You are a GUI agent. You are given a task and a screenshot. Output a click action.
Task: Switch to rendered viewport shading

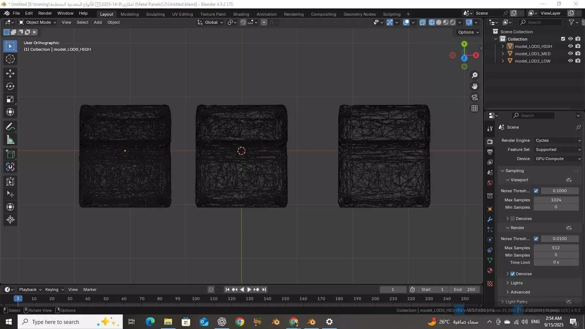tap(453, 22)
